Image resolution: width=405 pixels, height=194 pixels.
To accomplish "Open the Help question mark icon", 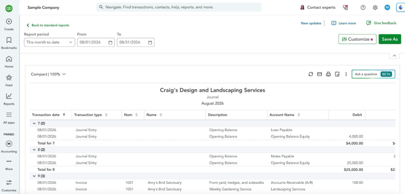I will click(363, 7).
